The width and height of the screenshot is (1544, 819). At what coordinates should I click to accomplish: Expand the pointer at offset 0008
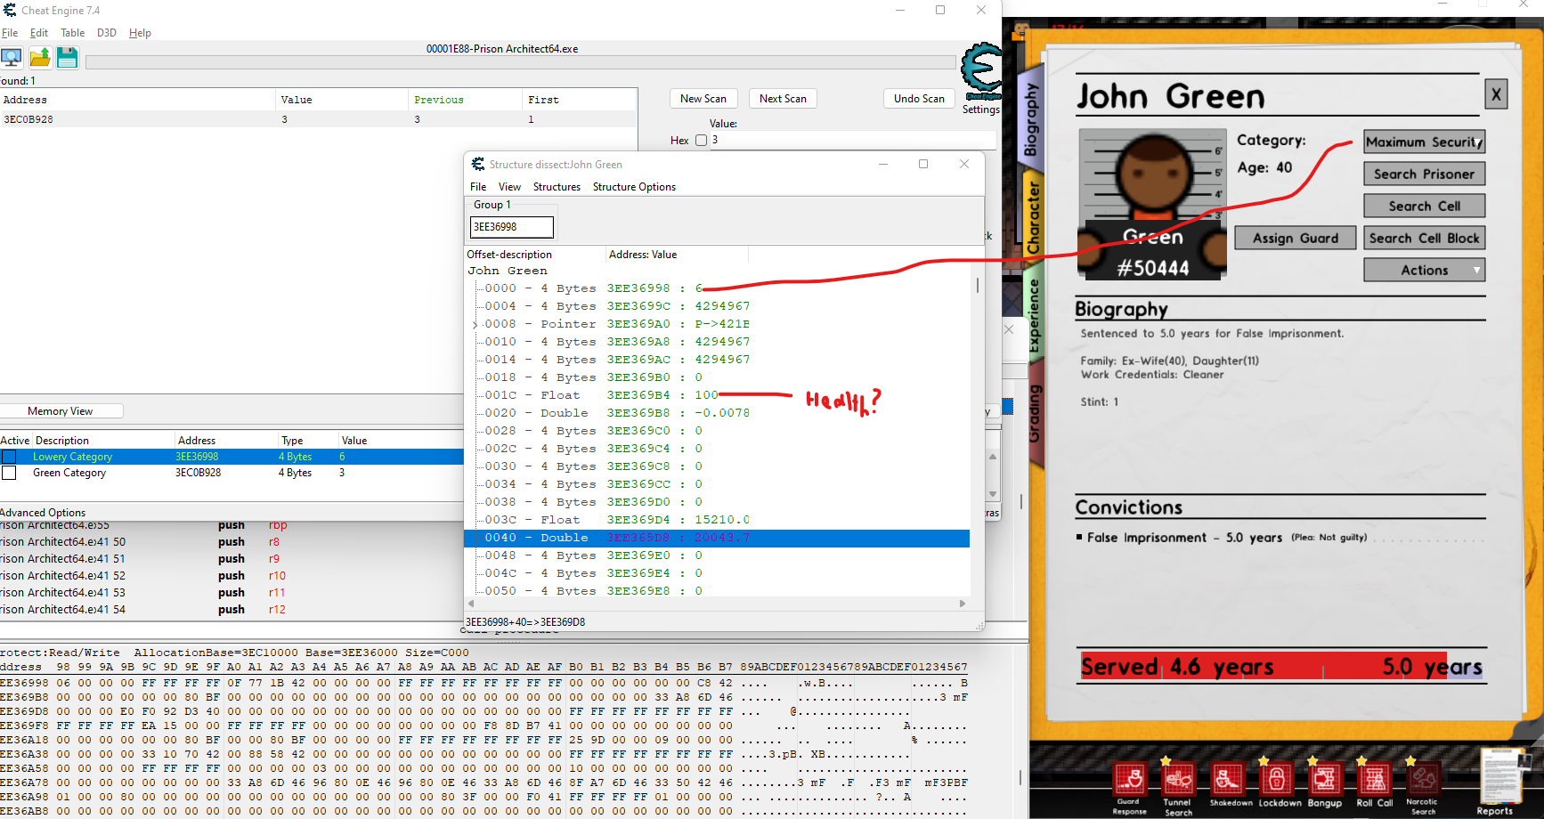[475, 325]
